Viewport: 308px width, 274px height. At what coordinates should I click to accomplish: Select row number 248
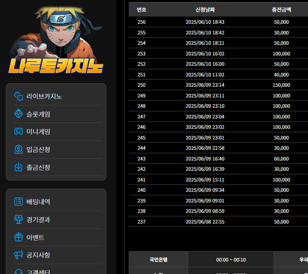pyautogui.click(x=141, y=106)
